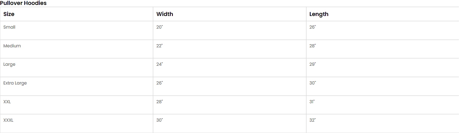Click the XXL size row label

pyautogui.click(x=7, y=102)
